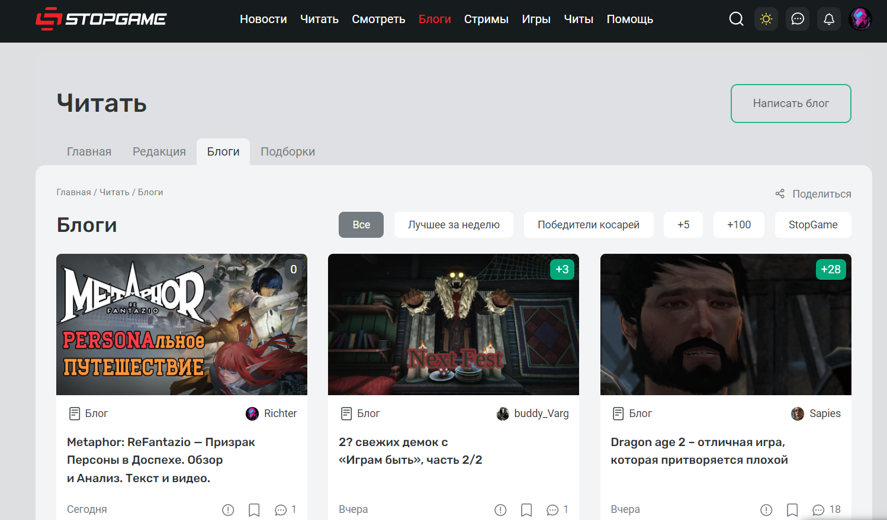
Task: Click the Поделиться link
Action: pyautogui.click(x=822, y=194)
